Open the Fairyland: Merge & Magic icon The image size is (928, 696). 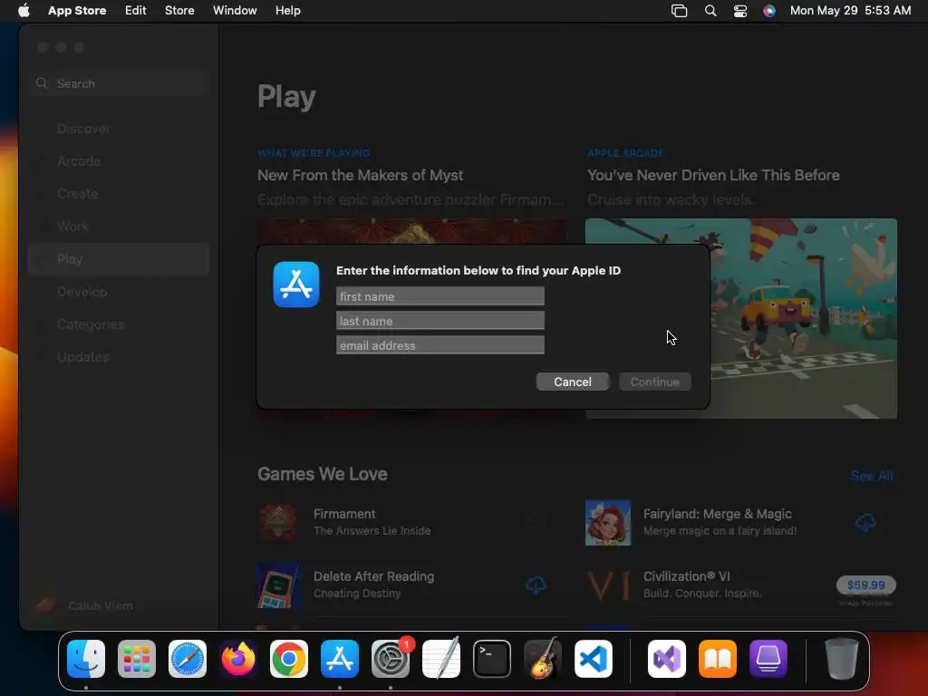(x=608, y=523)
